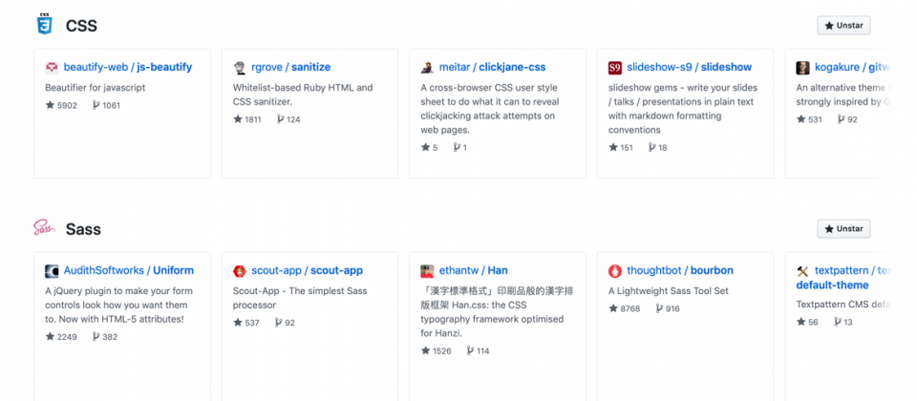Screen dimensions: 917x401
Task: Click the fork icon beside 18
Action: point(652,147)
